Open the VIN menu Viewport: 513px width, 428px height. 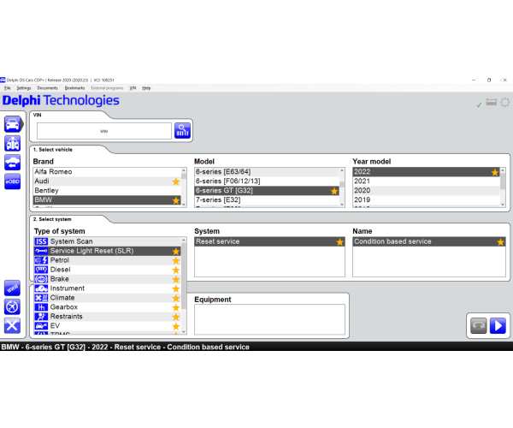coord(133,88)
